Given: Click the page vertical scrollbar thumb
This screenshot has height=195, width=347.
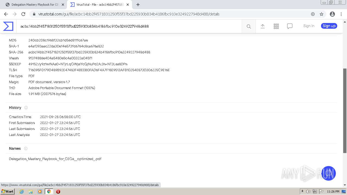Looking at the screenshot, I should click(345, 110).
